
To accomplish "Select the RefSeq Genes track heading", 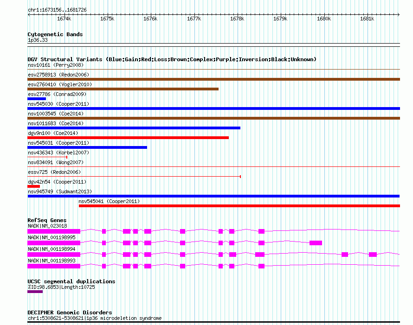I will [47, 220].
